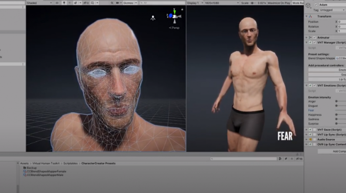
Task: Open the Untagged tag dropdown
Action: click(332, 10)
